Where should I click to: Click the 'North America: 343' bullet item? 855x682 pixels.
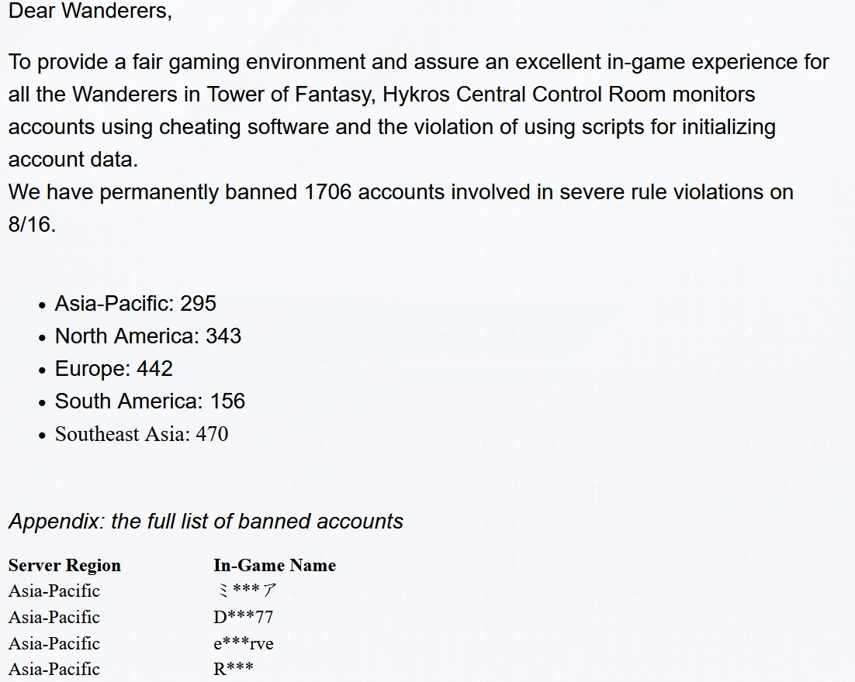147,336
